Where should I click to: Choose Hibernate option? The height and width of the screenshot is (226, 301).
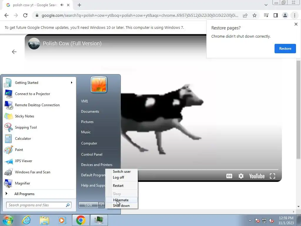[x=121, y=200]
